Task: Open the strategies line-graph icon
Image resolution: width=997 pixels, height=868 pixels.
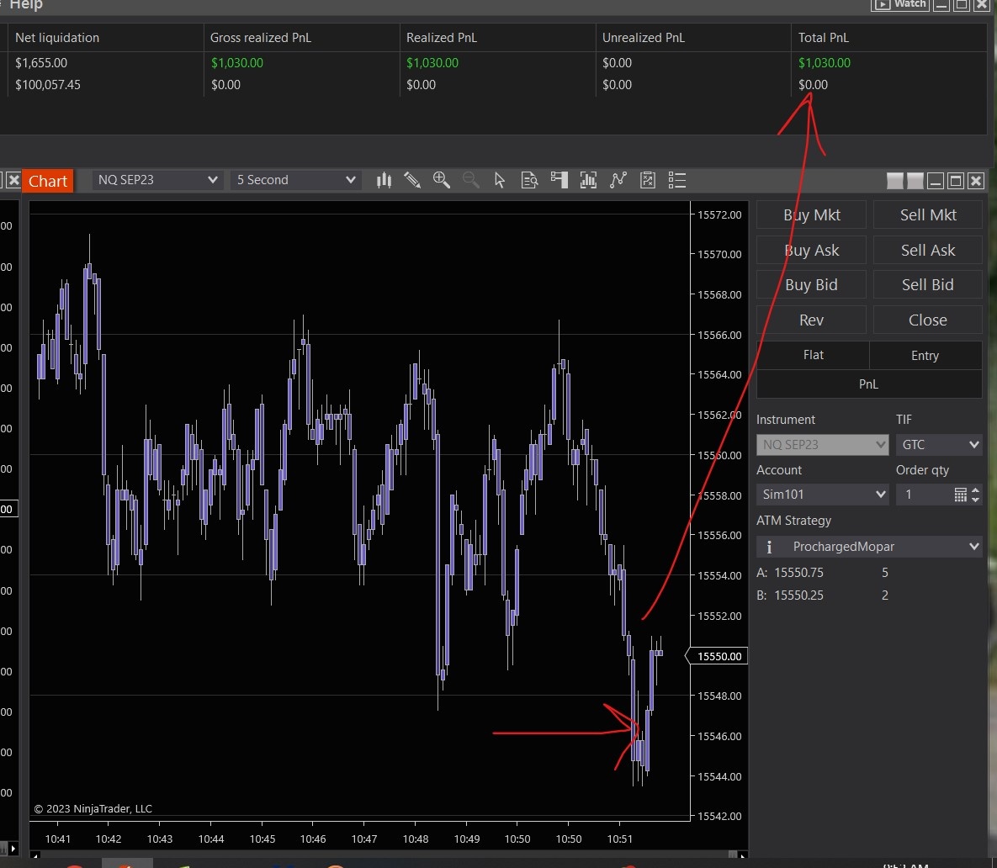Action: [x=618, y=180]
